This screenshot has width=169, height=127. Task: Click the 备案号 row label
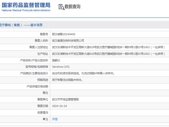[44, 34]
